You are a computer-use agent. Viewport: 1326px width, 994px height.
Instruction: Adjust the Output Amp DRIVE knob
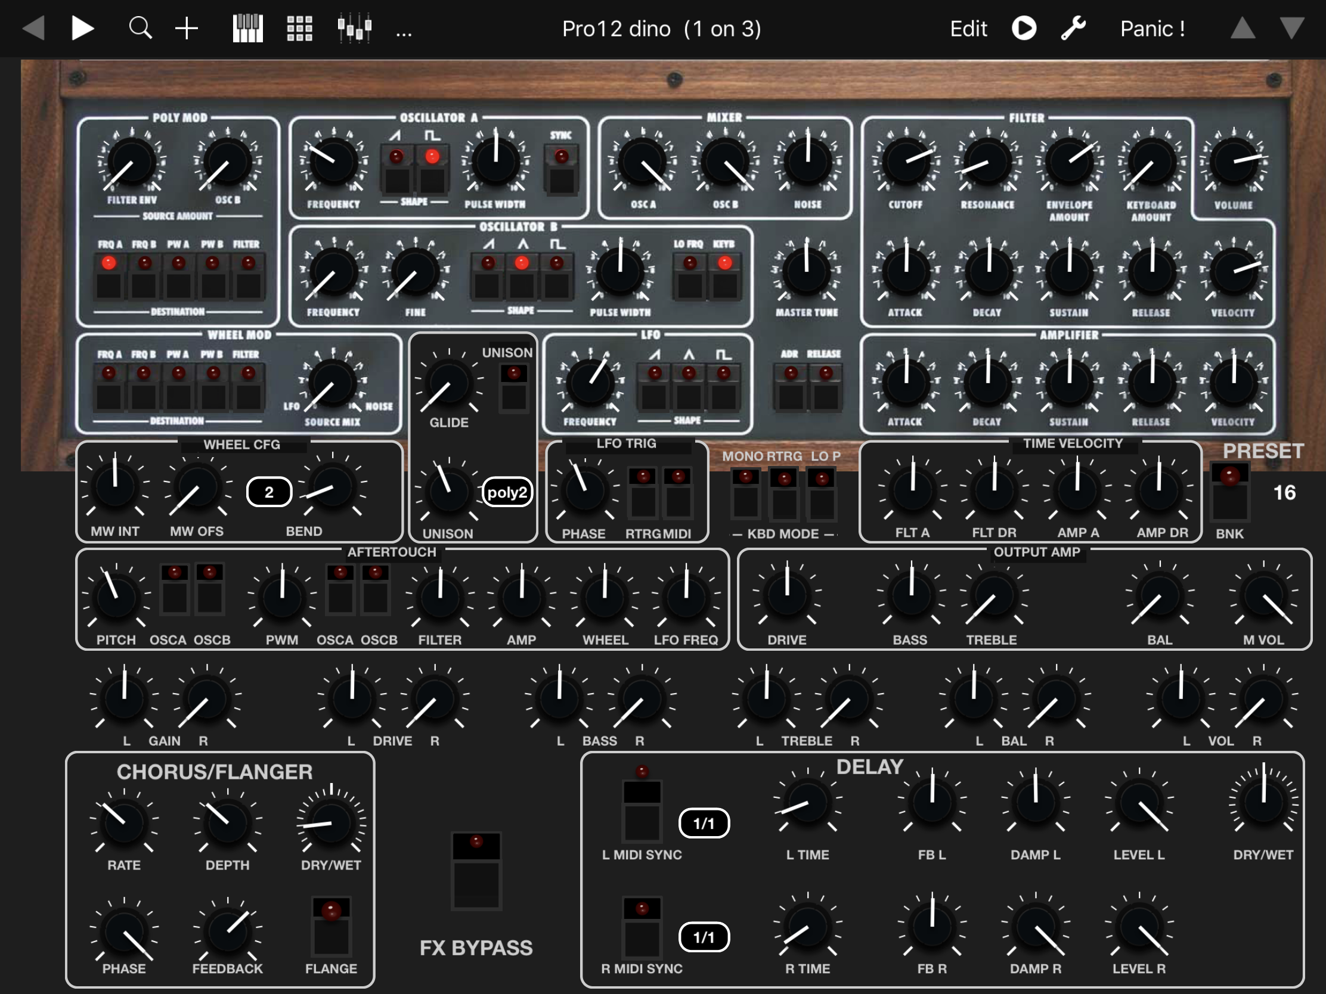tap(787, 595)
